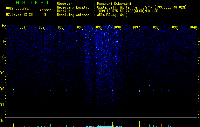Click the Ogata-vill. Akita-Pref. JAPAN location text

tap(142, 7)
